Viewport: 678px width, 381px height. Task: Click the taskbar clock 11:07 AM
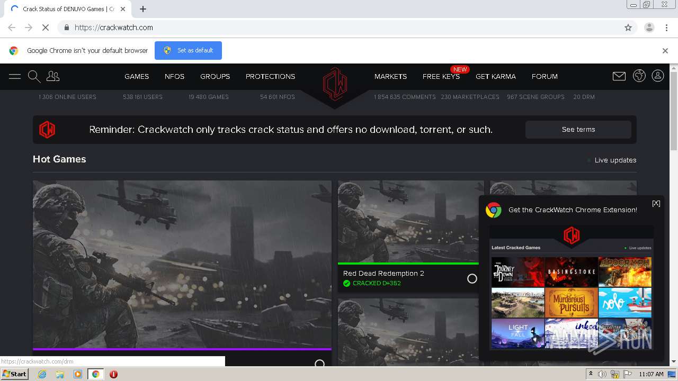click(651, 374)
